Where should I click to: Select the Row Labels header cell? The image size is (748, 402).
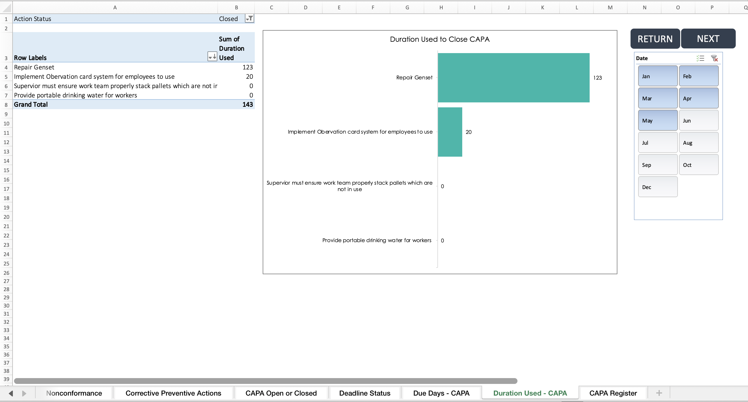pos(115,48)
